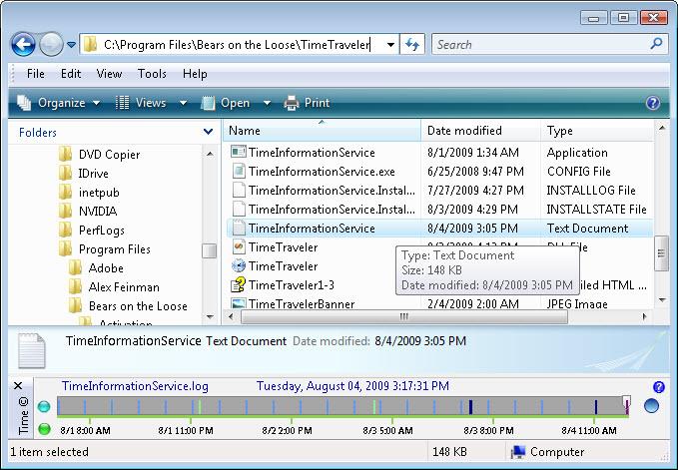Open the Help menu
The image size is (678, 470).
[195, 74]
